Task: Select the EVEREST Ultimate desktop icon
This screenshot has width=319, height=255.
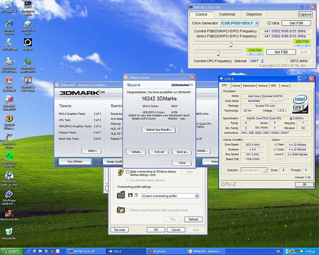Action: point(9,122)
